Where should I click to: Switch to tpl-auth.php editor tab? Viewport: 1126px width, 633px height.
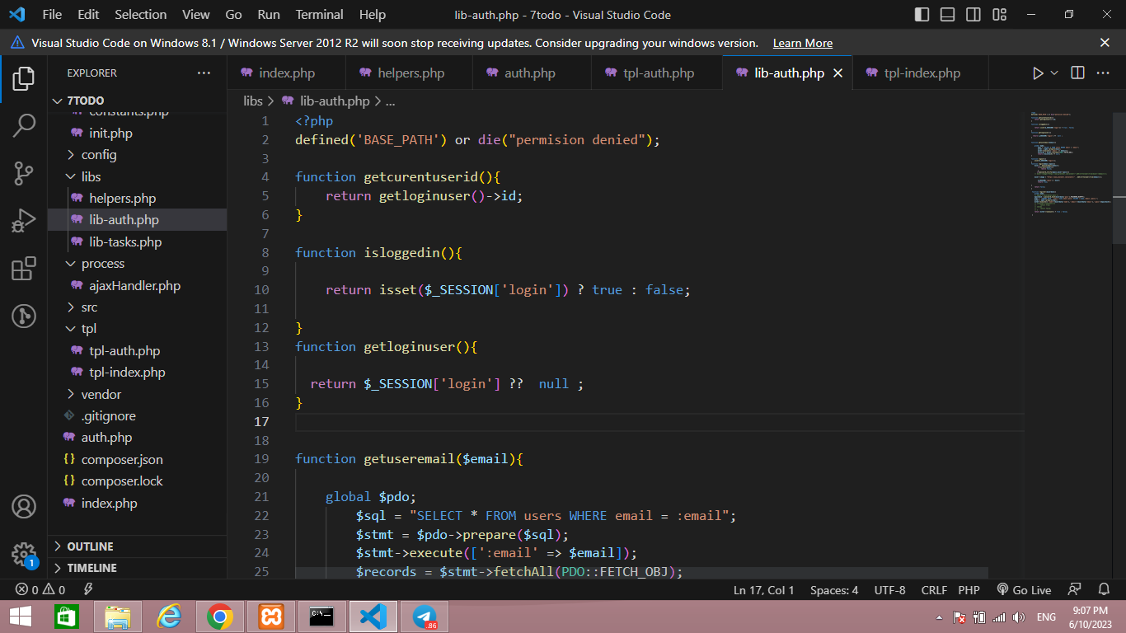coord(659,73)
